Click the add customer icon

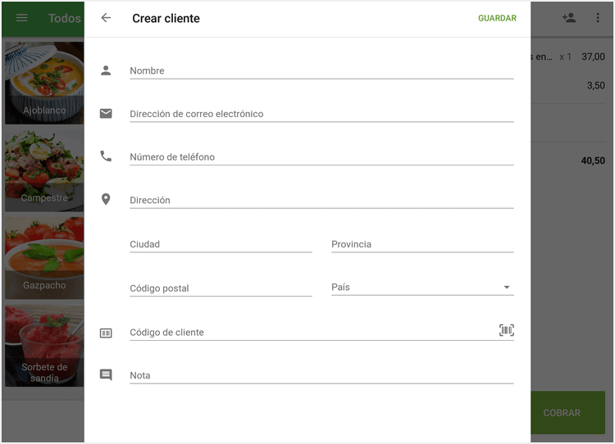tap(568, 18)
